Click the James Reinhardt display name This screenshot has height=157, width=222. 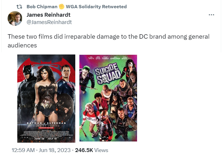click(48, 15)
